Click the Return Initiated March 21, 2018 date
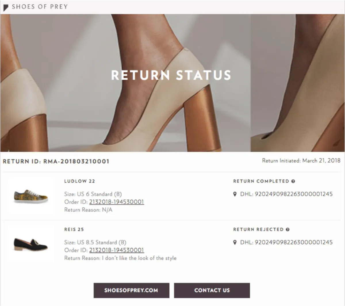This screenshot has height=306, width=345. [301, 161]
